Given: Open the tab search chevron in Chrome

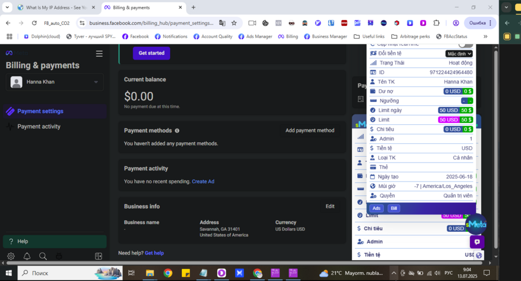Looking at the screenshot, I should pos(6,8).
